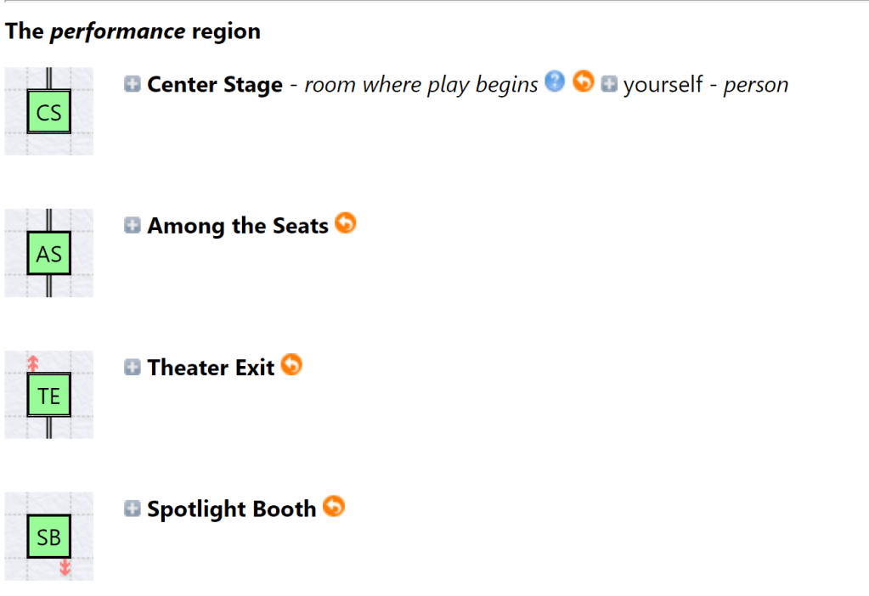The height and width of the screenshot is (596, 869).
Task: Click the orange source arrow beside Among the Seats
Action: tap(345, 225)
